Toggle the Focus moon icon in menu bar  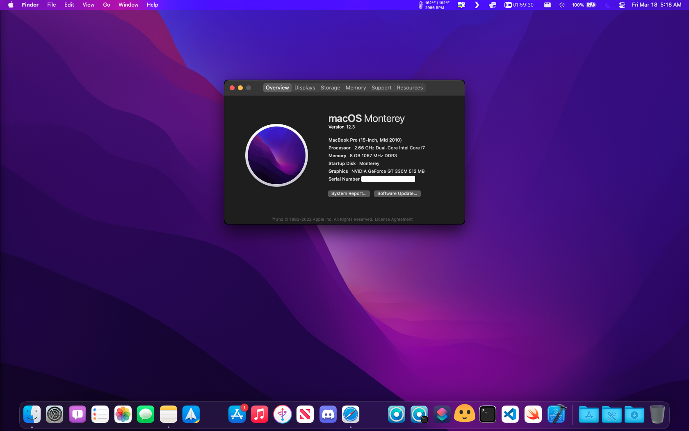[x=608, y=5]
